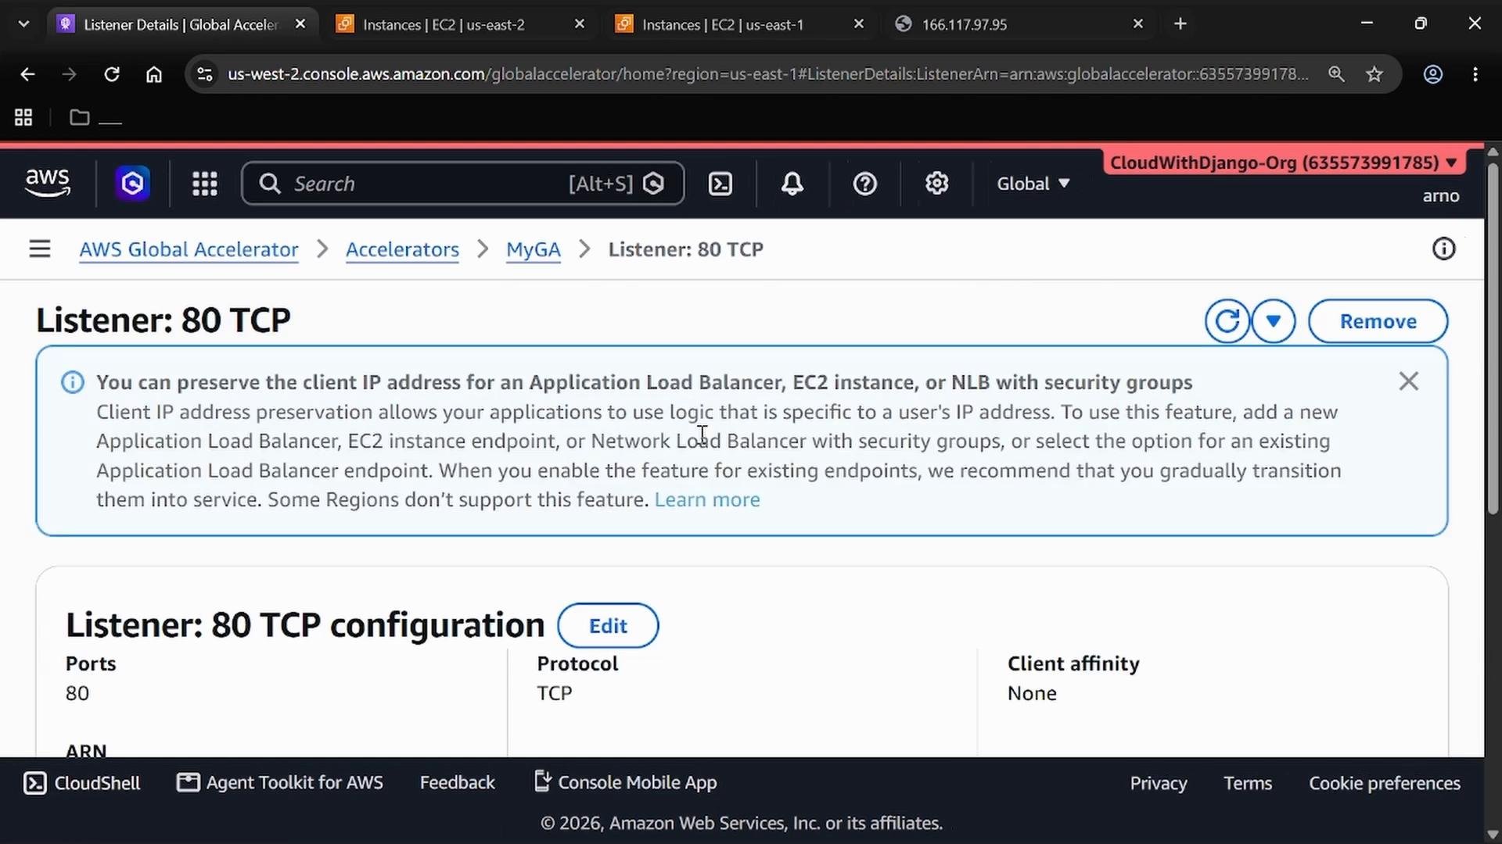The width and height of the screenshot is (1502, 844).
Task: Open the AWS services grid menu
Action: click(205, 184)
